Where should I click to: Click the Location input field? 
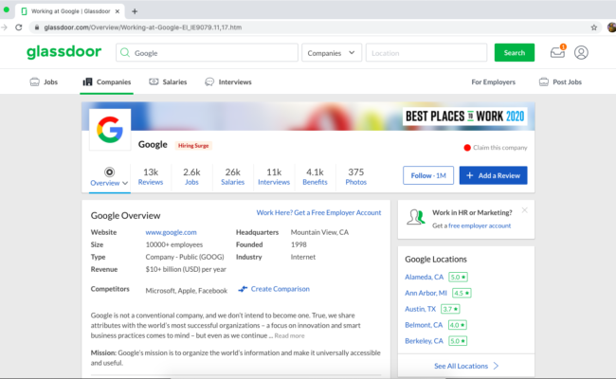426,53
